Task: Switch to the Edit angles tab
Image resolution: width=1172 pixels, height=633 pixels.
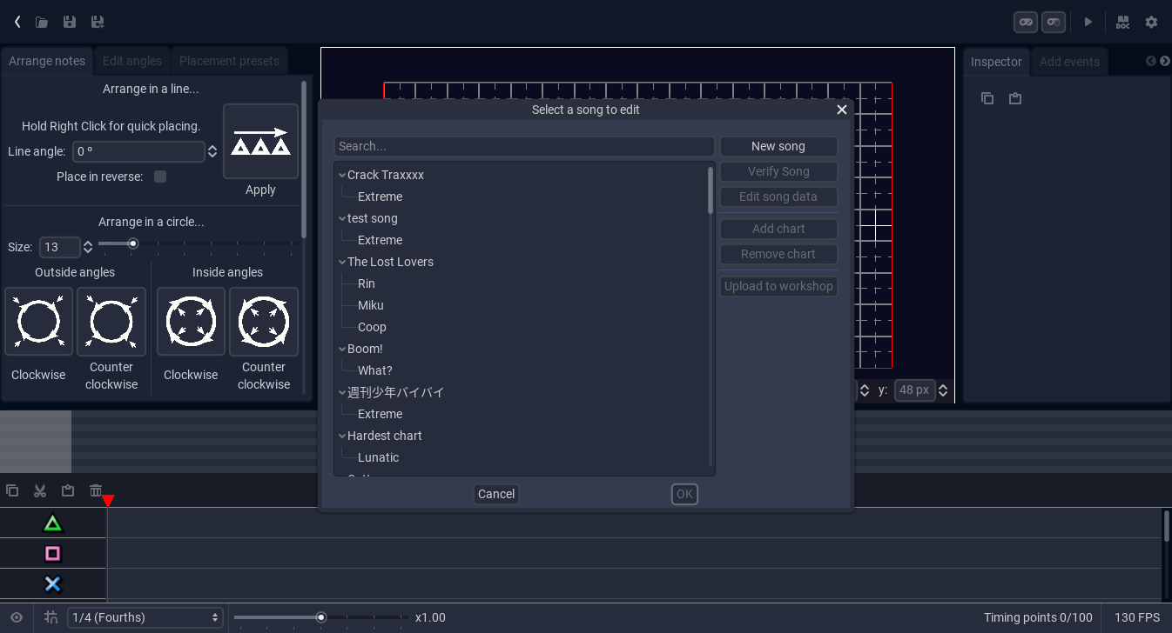Action: [x=132, y=61]
